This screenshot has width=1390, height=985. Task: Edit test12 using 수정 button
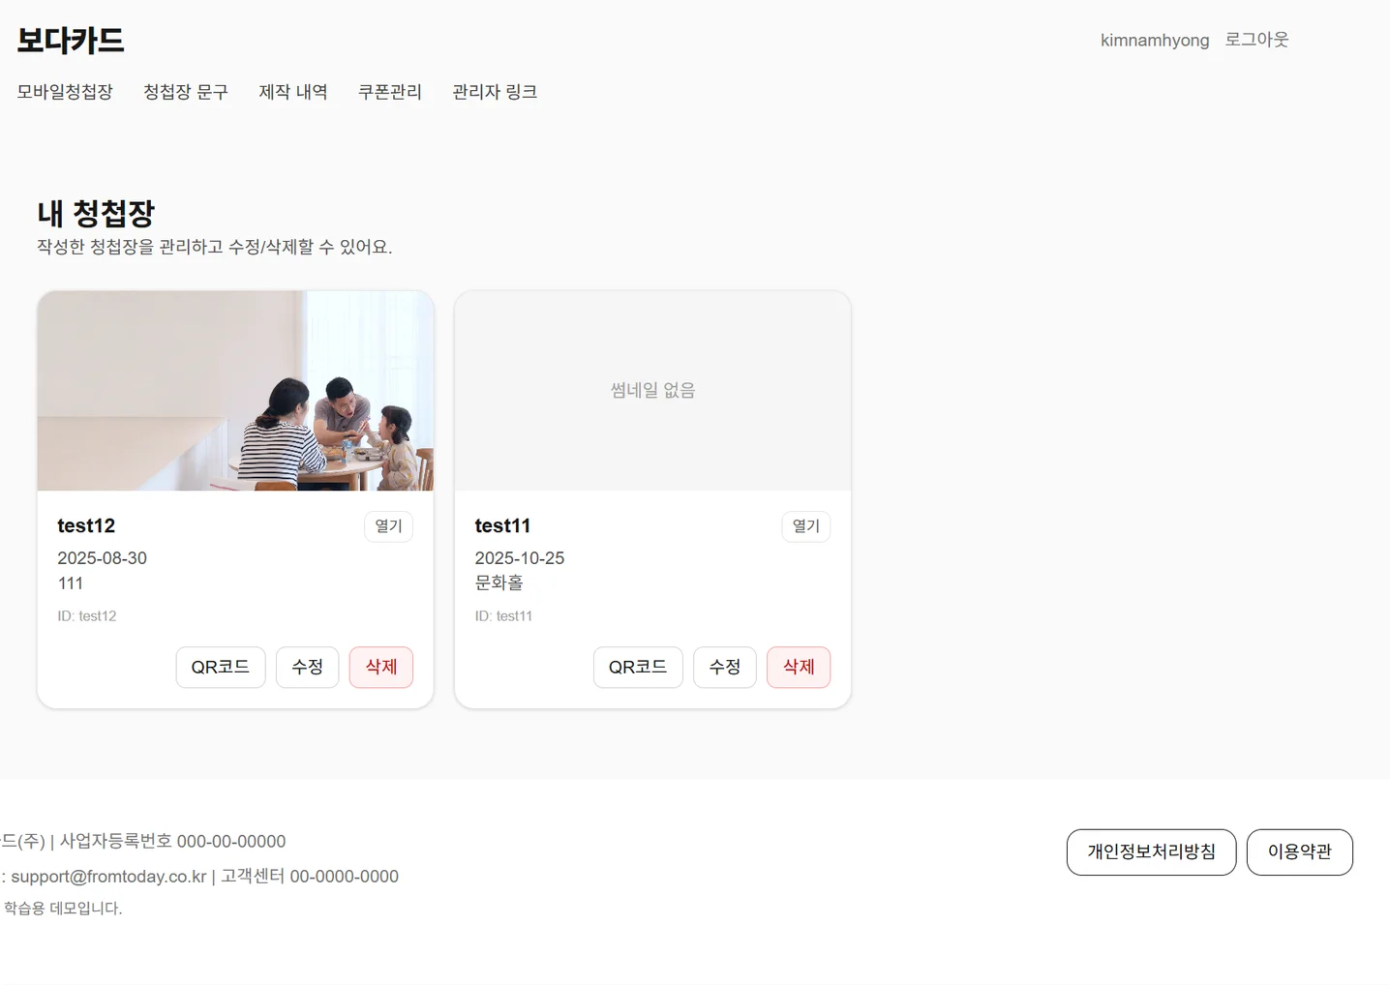[308, 668]
